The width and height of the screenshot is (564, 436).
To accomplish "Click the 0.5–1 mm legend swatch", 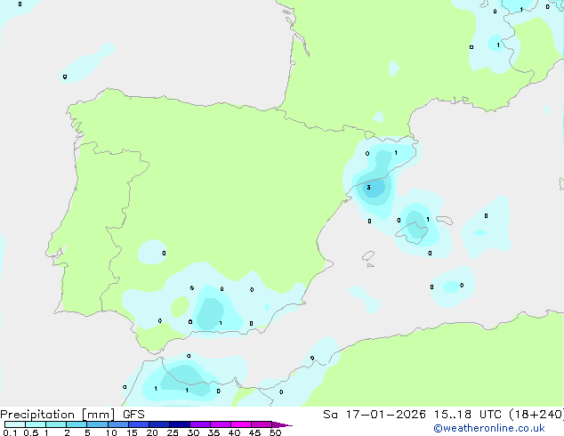I will click(36, 424).
